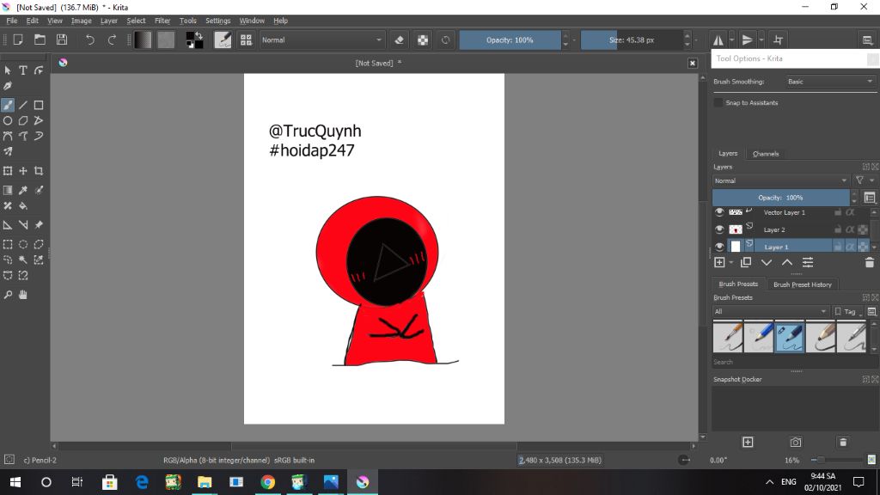The width and height of the screenshot is (880, 495).
Task: Select the Rectangle tool
Action: tap(39, 105)
